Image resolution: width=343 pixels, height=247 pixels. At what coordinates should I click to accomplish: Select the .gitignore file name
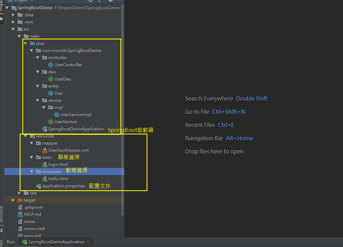[x=33, y=207]
